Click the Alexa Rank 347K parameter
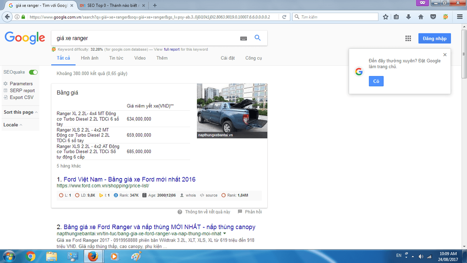467x263 pixels. [126, 195]
